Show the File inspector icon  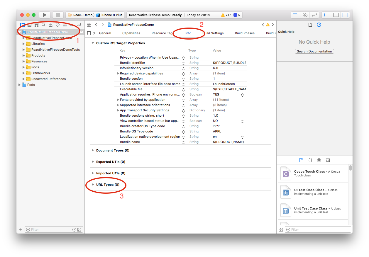coord(310,25)
